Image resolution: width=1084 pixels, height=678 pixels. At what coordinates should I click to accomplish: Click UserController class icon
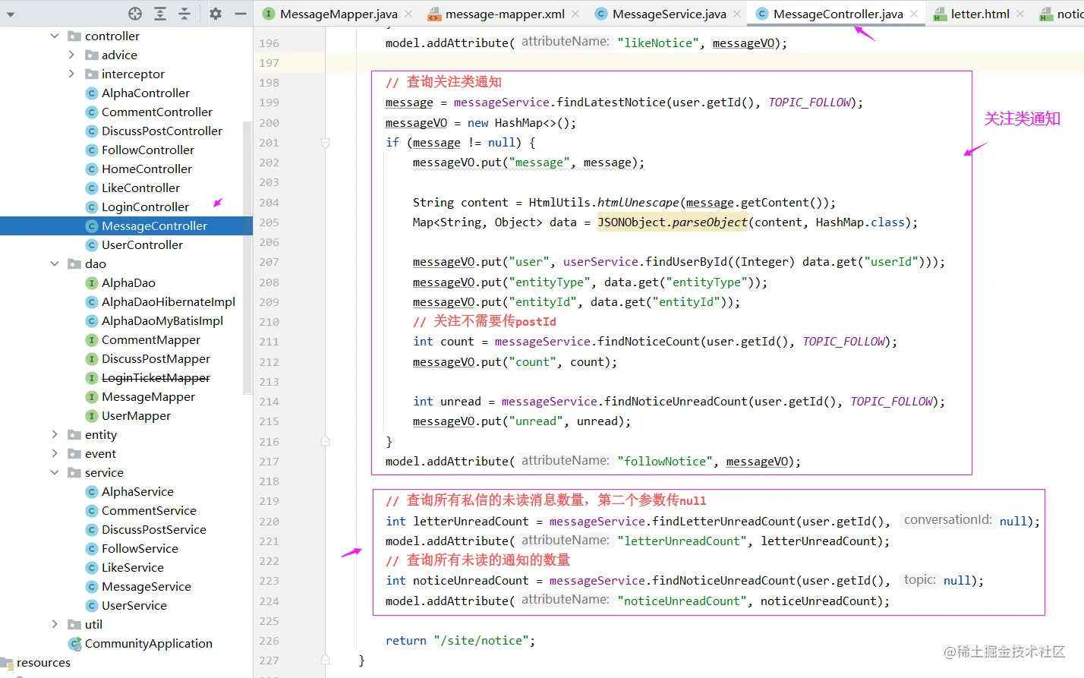[92, 244]
